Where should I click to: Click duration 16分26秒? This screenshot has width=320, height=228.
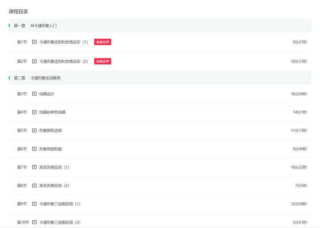click(x=299, y=94)
